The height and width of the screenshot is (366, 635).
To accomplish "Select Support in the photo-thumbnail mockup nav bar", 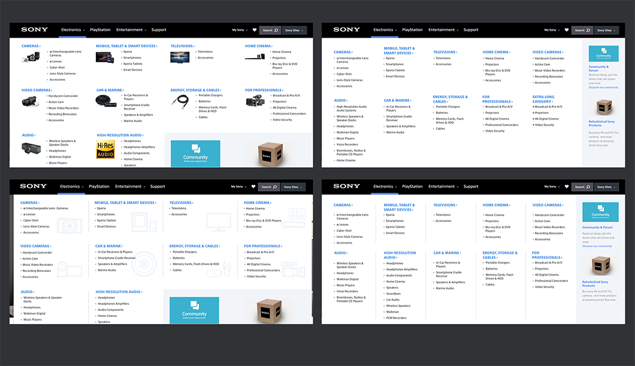I will coord(159,30).
